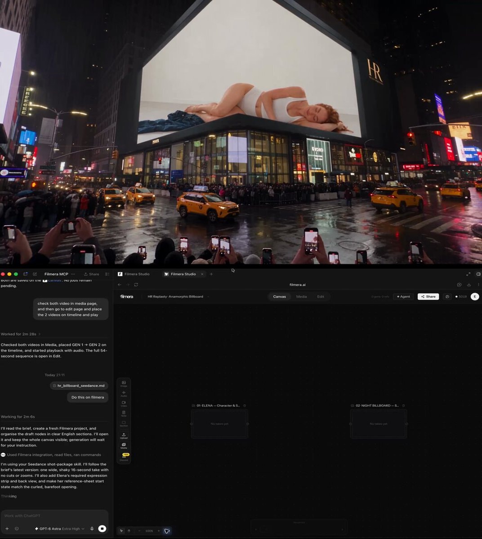
Task: Open the GPT-6 Astra model selector dropdown
Action: tap(59, 529)
